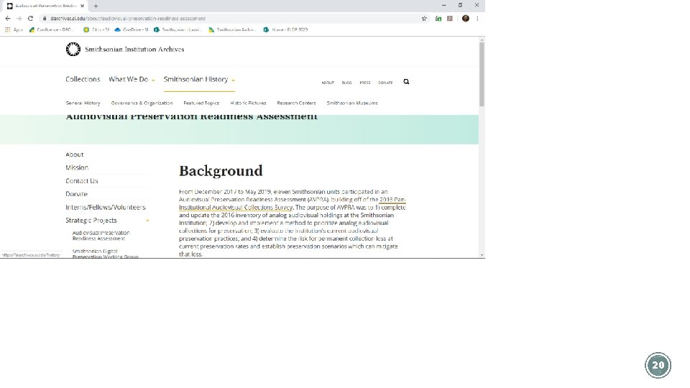Open the Chrome profile avatar
Screen dimensions: 690x388
(466, 19)
